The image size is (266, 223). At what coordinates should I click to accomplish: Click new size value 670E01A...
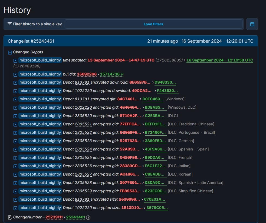pyautogui.click(x=155, y=200)
